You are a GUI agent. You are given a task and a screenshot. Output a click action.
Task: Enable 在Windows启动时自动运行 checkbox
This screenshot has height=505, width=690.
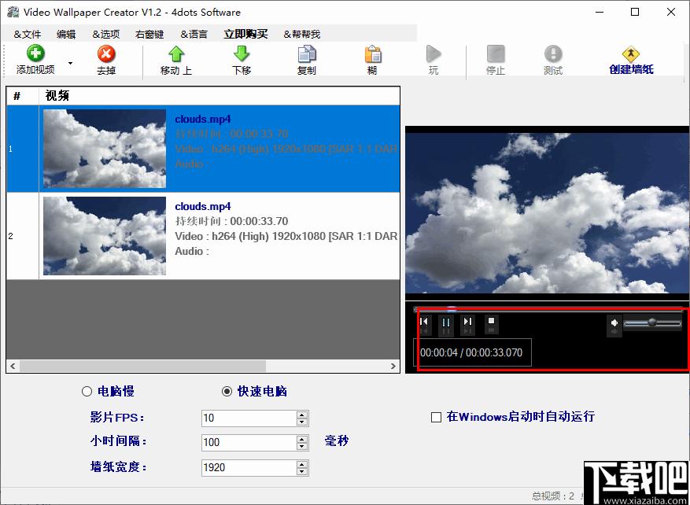point(436,417)
